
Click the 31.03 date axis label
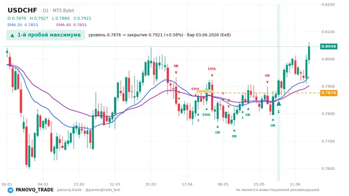pos(151,184)
